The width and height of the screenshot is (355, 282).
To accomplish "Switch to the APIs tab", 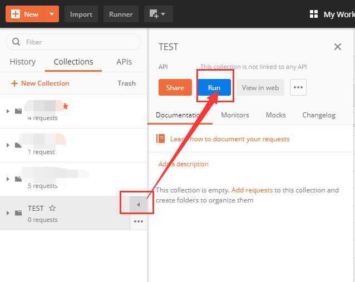I will point(124,62).
